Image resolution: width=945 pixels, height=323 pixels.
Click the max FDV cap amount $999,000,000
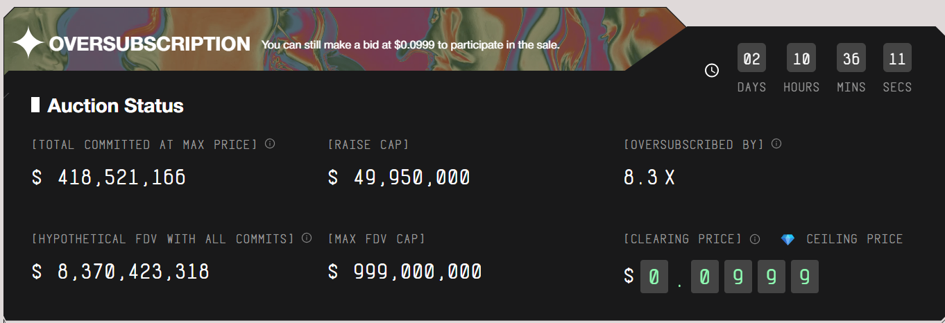point(405,271)
